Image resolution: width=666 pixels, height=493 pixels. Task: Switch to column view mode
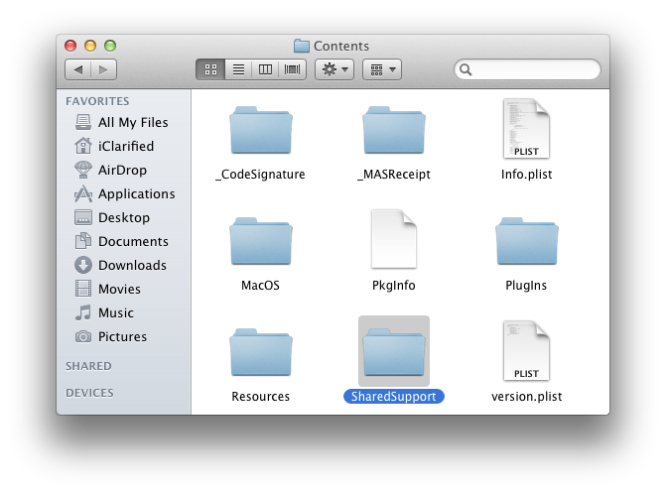[265, 69]
